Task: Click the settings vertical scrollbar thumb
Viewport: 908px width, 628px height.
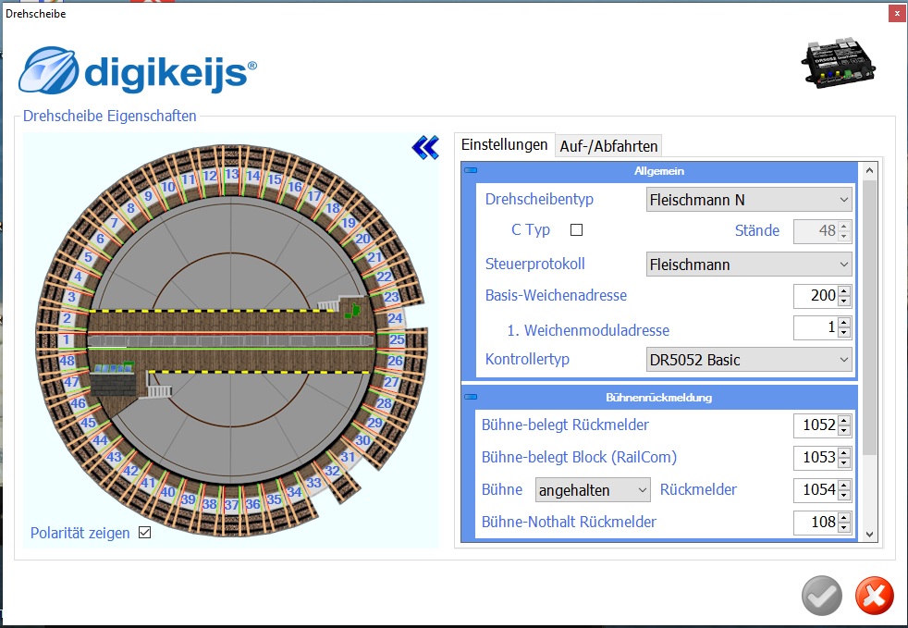Action: [869, 317]
